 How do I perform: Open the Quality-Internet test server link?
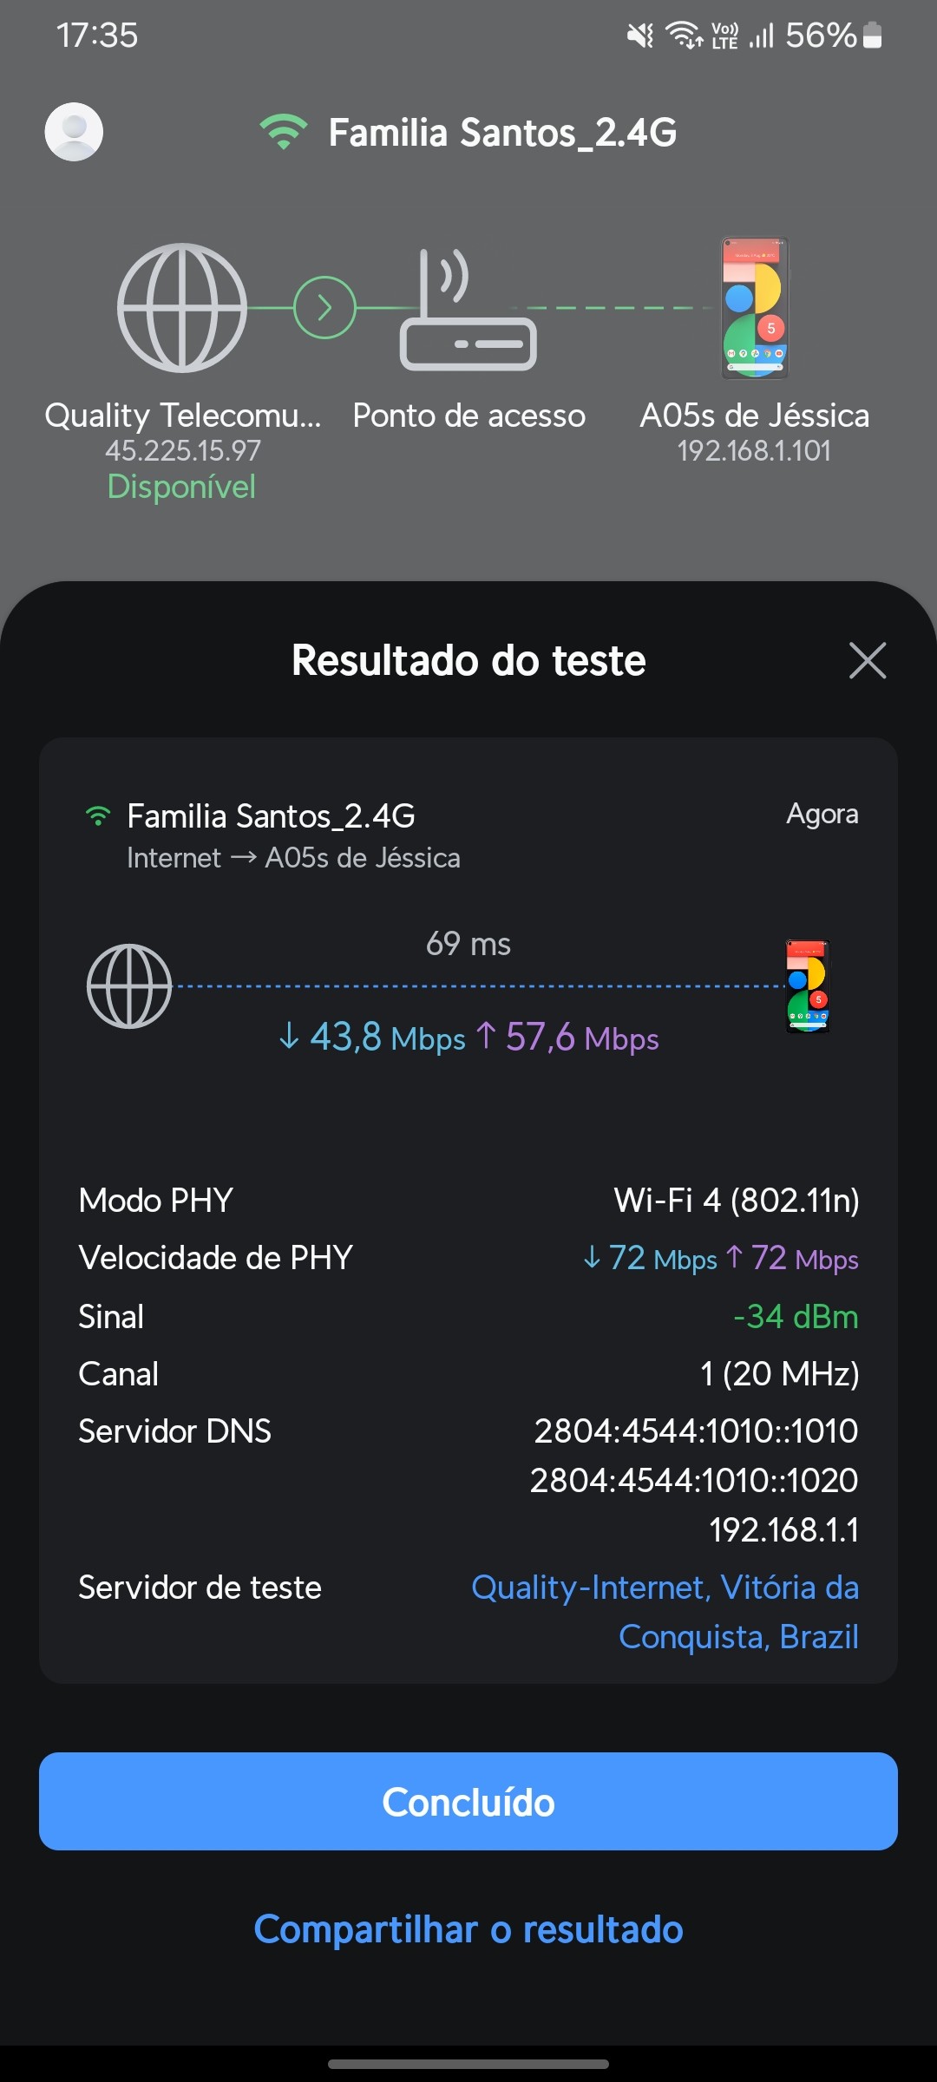tap(665, 1612)
